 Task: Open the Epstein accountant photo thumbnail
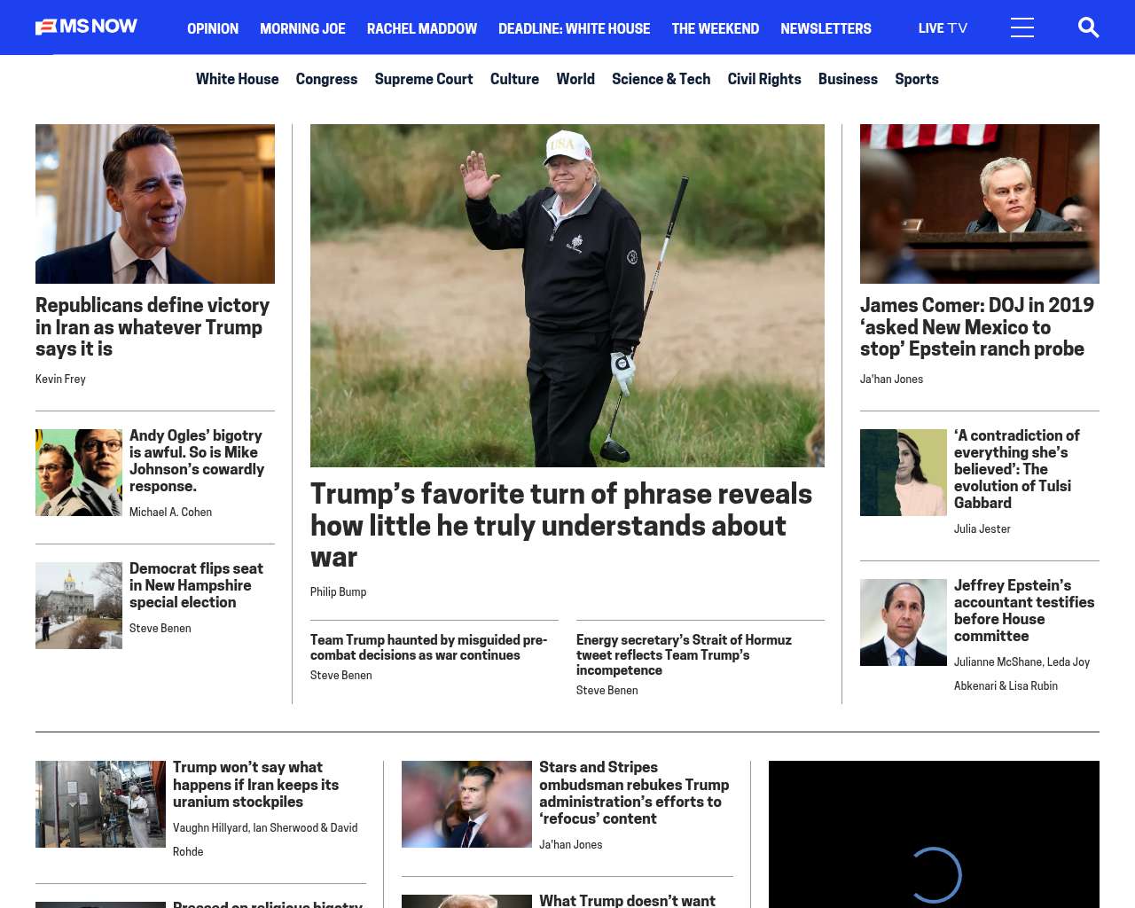903,622
